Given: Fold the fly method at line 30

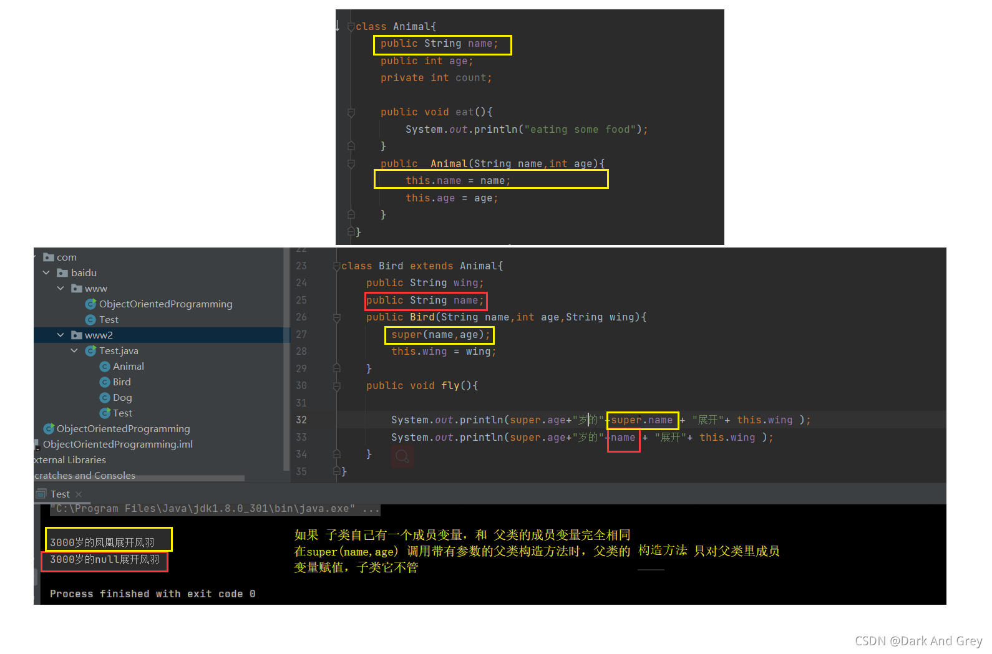Looking at the screenshot, I should pyautogui.click(x=337, y=387).
